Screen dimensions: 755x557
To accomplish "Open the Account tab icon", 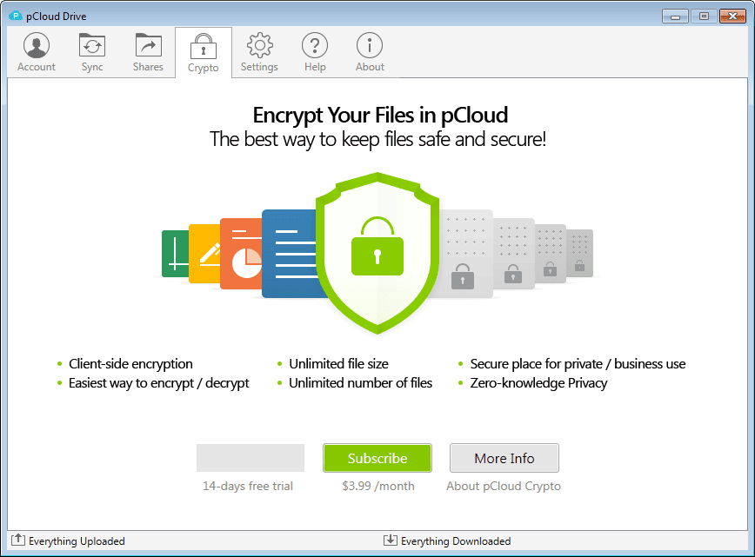I will (x=37, y=45).
